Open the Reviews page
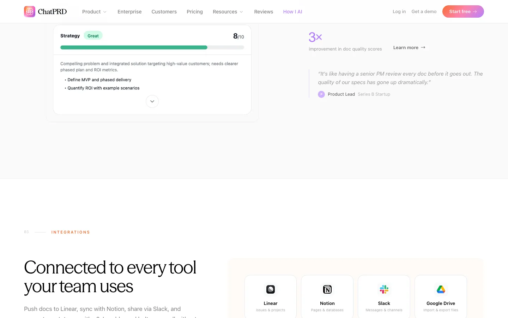508x318 pixels. click(x=264, y=12)
